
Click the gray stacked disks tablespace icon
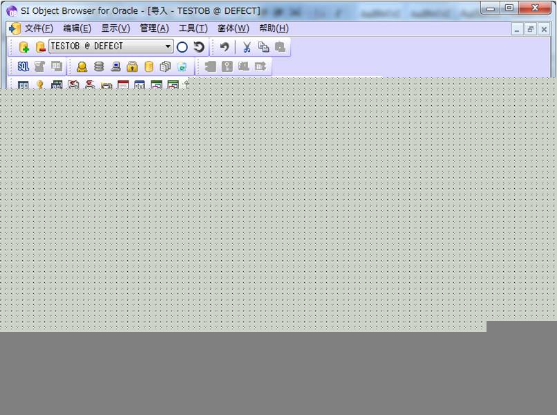(x=99, y=66)
